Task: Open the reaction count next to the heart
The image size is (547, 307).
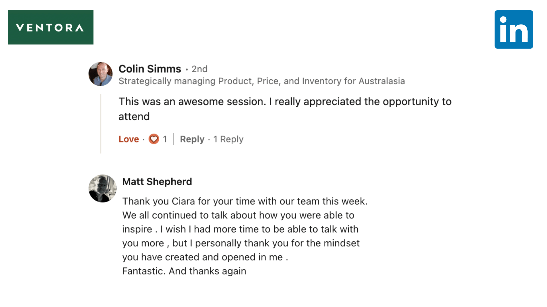Action: click(165, 139)
